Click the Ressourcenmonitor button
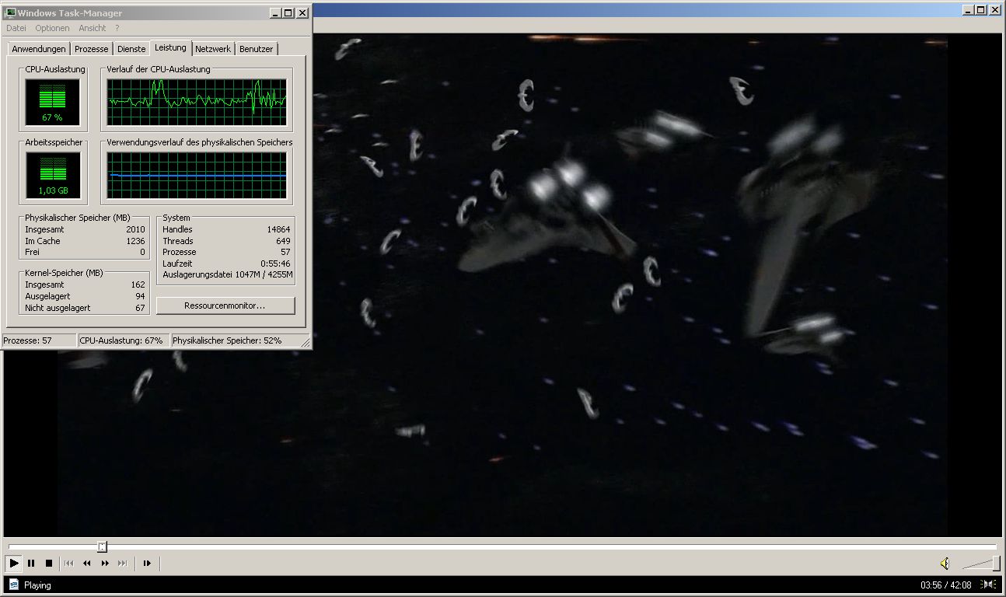 point(225,305)
